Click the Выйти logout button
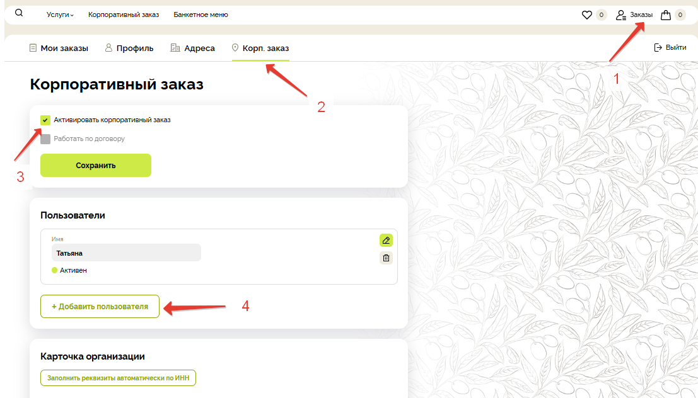698x398 pixels. tap(670, 47)
